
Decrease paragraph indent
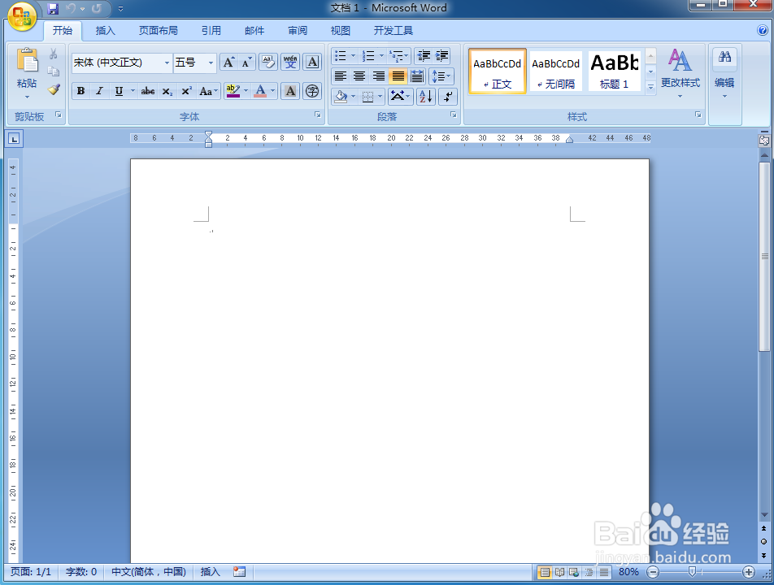pos(423,56)
